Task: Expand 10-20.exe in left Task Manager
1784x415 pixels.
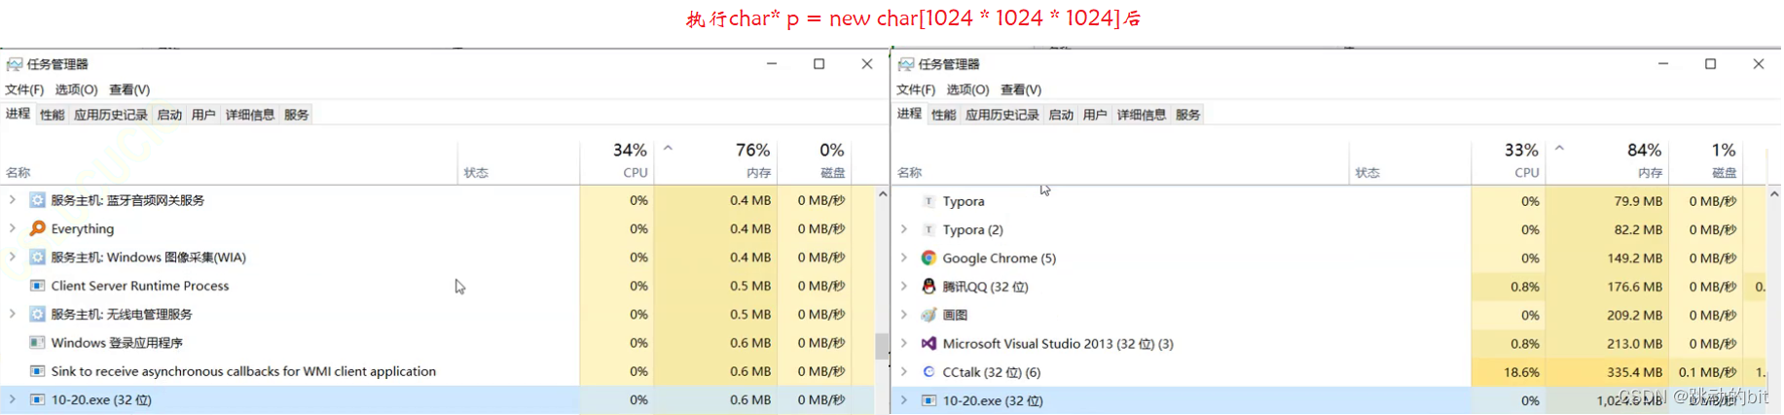Action: click(x=12, y=399)
